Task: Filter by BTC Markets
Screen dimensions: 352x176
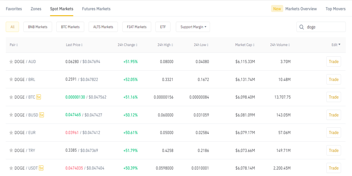Action: [x=70, y=27]
